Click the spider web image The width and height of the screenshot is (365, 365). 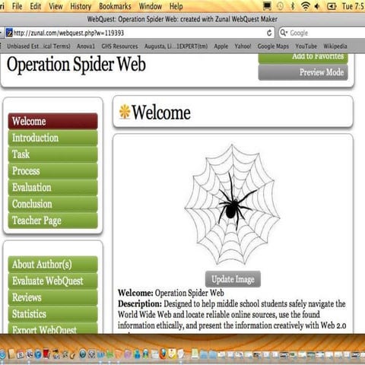[x=232, y=205]
